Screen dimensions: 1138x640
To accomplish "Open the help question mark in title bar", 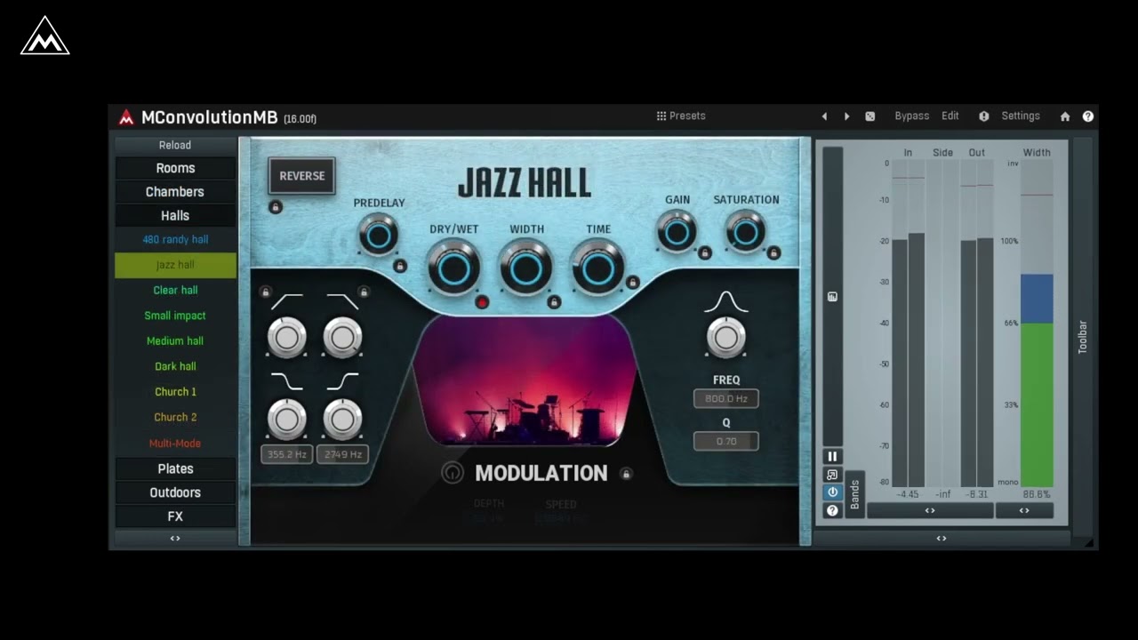I will pos(1088,116).
